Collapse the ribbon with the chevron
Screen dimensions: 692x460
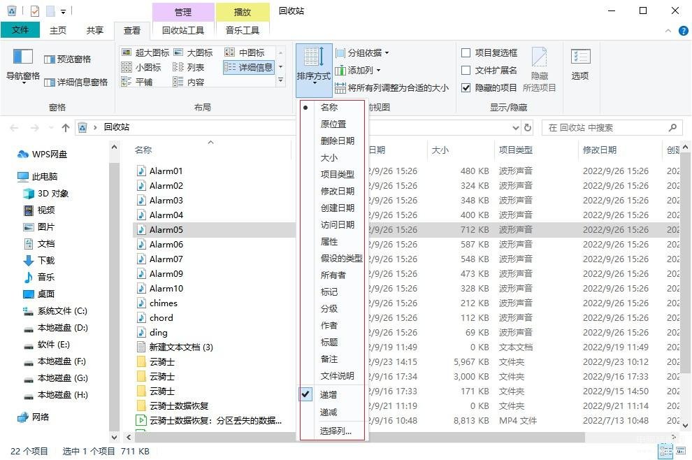[x=668, y=31]
